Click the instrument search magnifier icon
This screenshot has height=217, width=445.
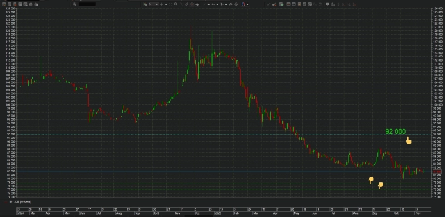[75, 4]
